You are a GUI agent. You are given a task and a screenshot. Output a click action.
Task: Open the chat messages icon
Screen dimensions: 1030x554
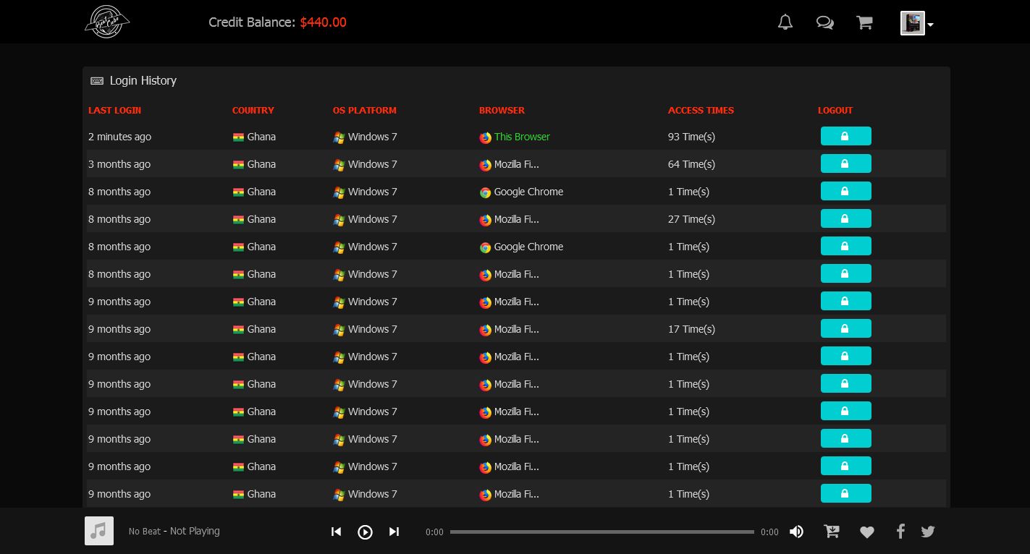tap(824, 22)
